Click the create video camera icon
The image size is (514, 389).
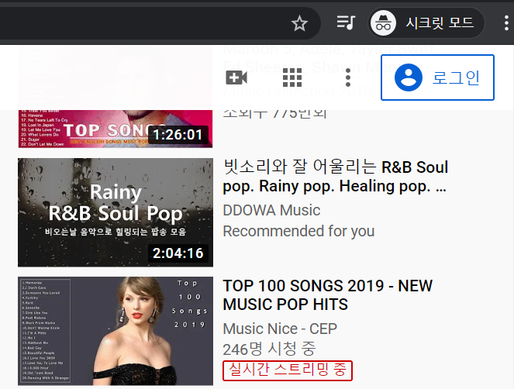pyautogui.click(x=236, y=77)
